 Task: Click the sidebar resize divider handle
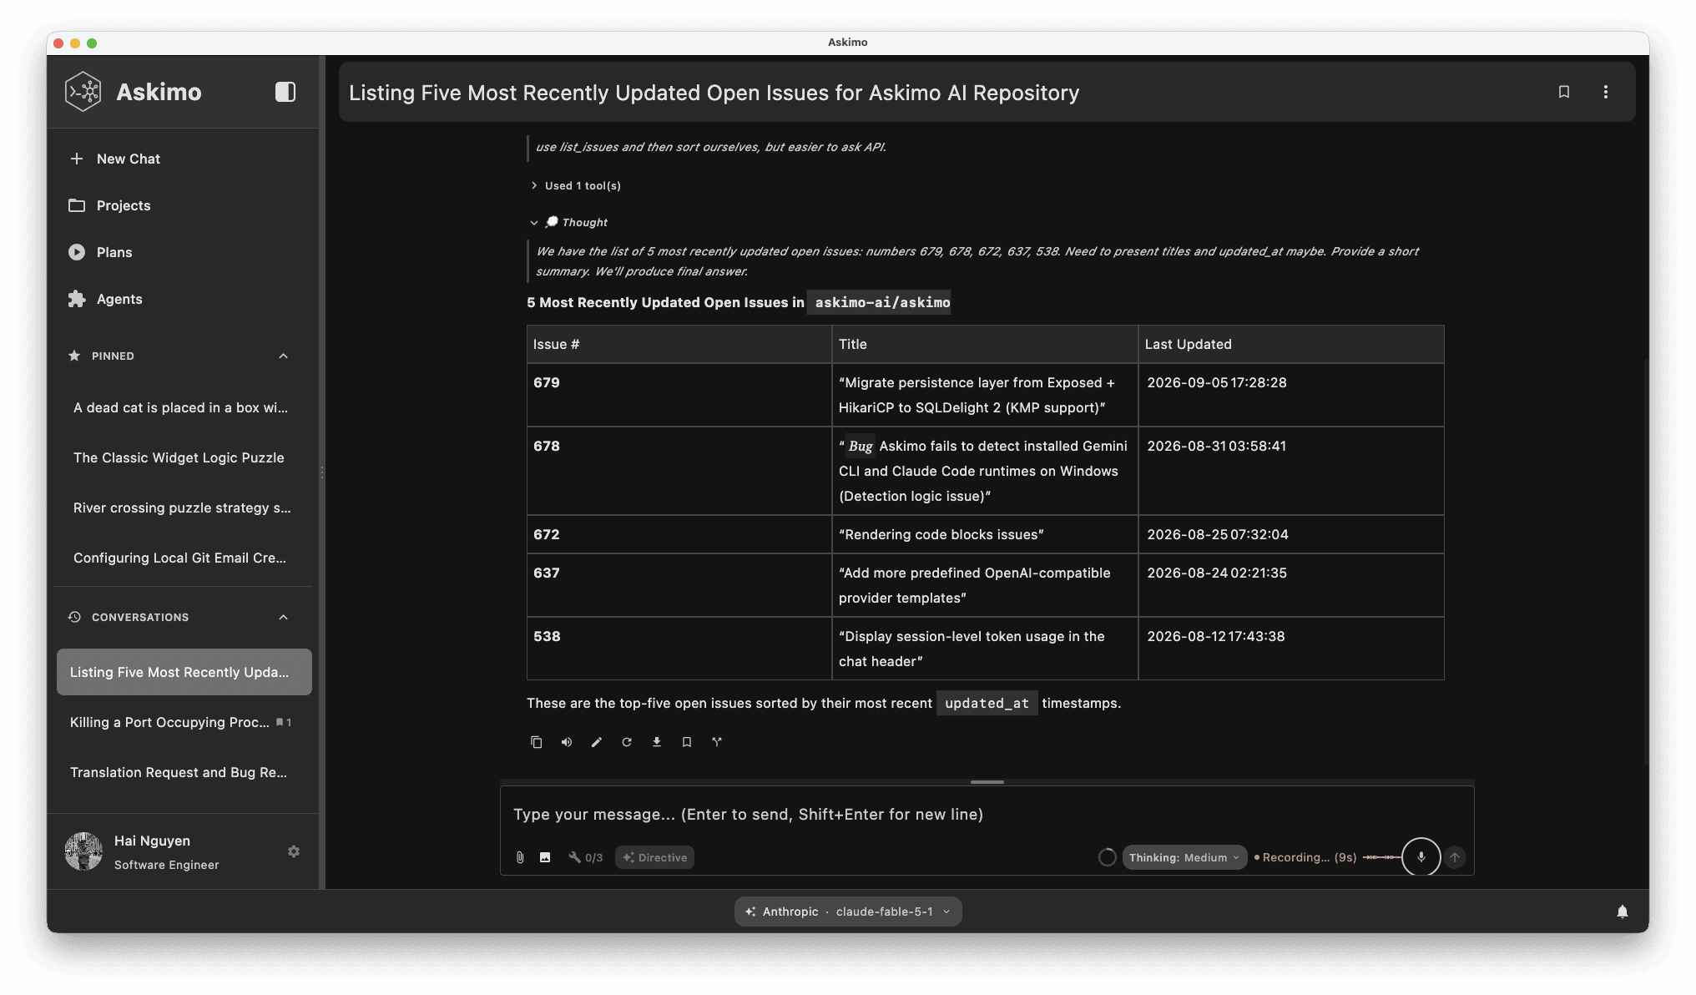click(x=322, y=472)
